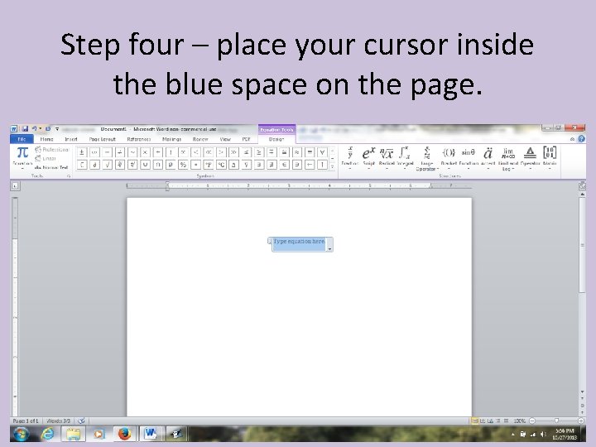Choose Linear equation format
Viewport: 596px width, 447px height.
pyautogui.click(x=46, y=158)
